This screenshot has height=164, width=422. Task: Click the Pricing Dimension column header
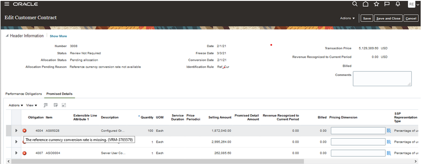coord(343,117)
